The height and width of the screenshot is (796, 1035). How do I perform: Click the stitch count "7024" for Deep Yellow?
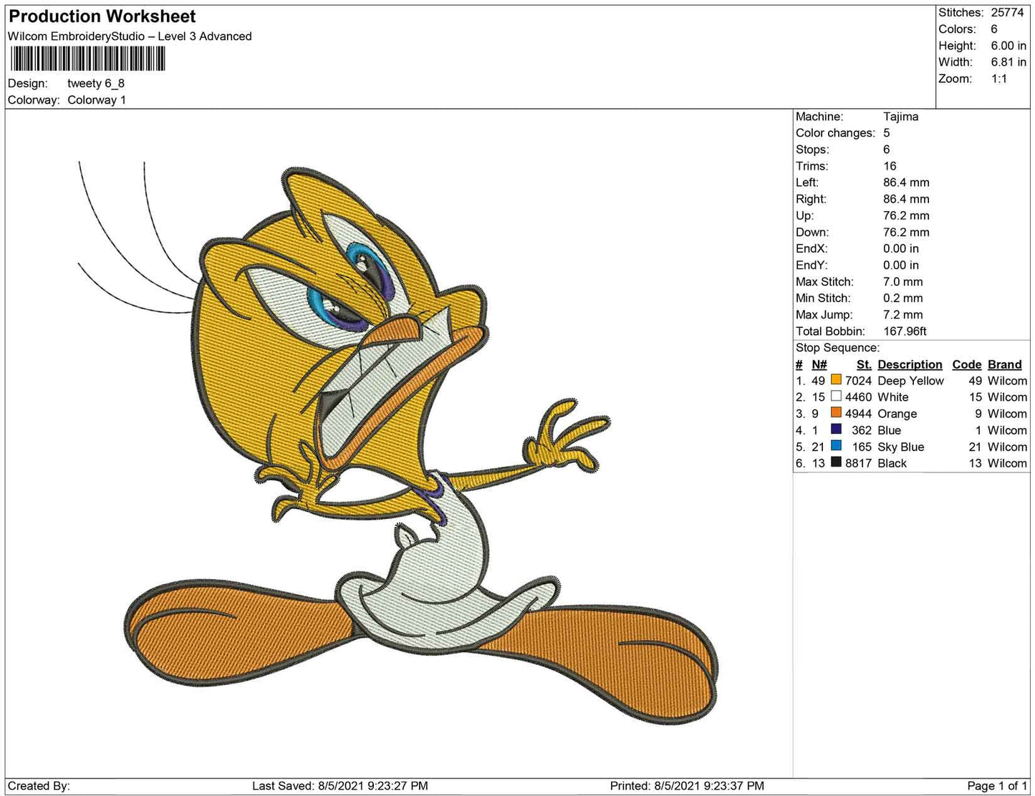tap(858, 381)
